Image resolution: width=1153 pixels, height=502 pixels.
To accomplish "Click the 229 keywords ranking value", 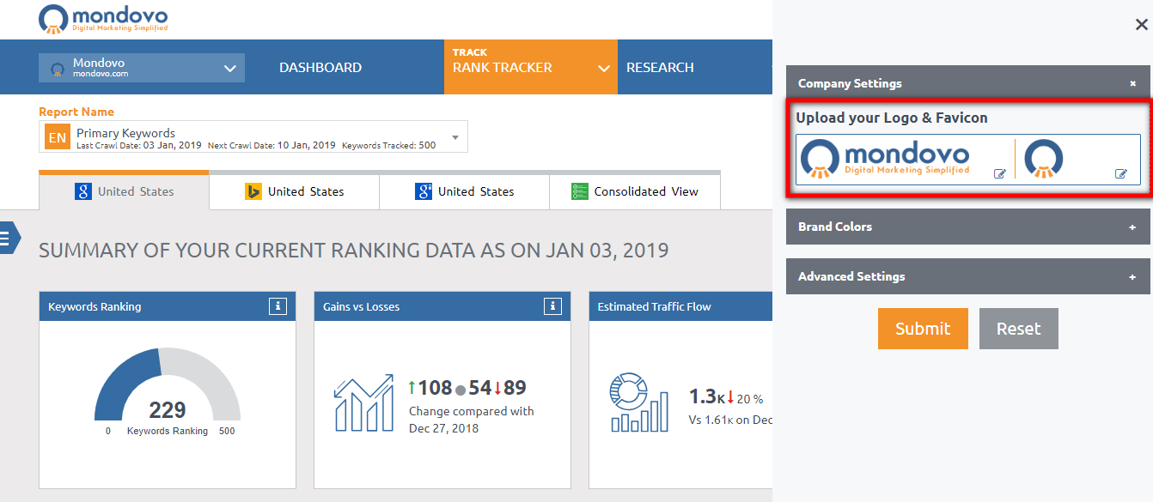I will coord(168,410).
